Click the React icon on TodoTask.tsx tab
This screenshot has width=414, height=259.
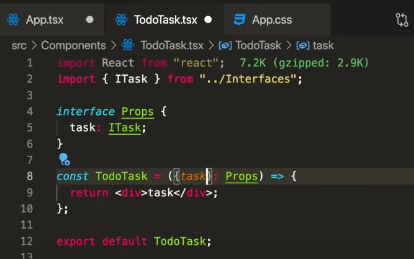(121, 19)
